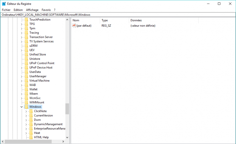The width and height of the screenshot is (236, 144).
Task: Expand the UEV key
Action: coord(22,50)
